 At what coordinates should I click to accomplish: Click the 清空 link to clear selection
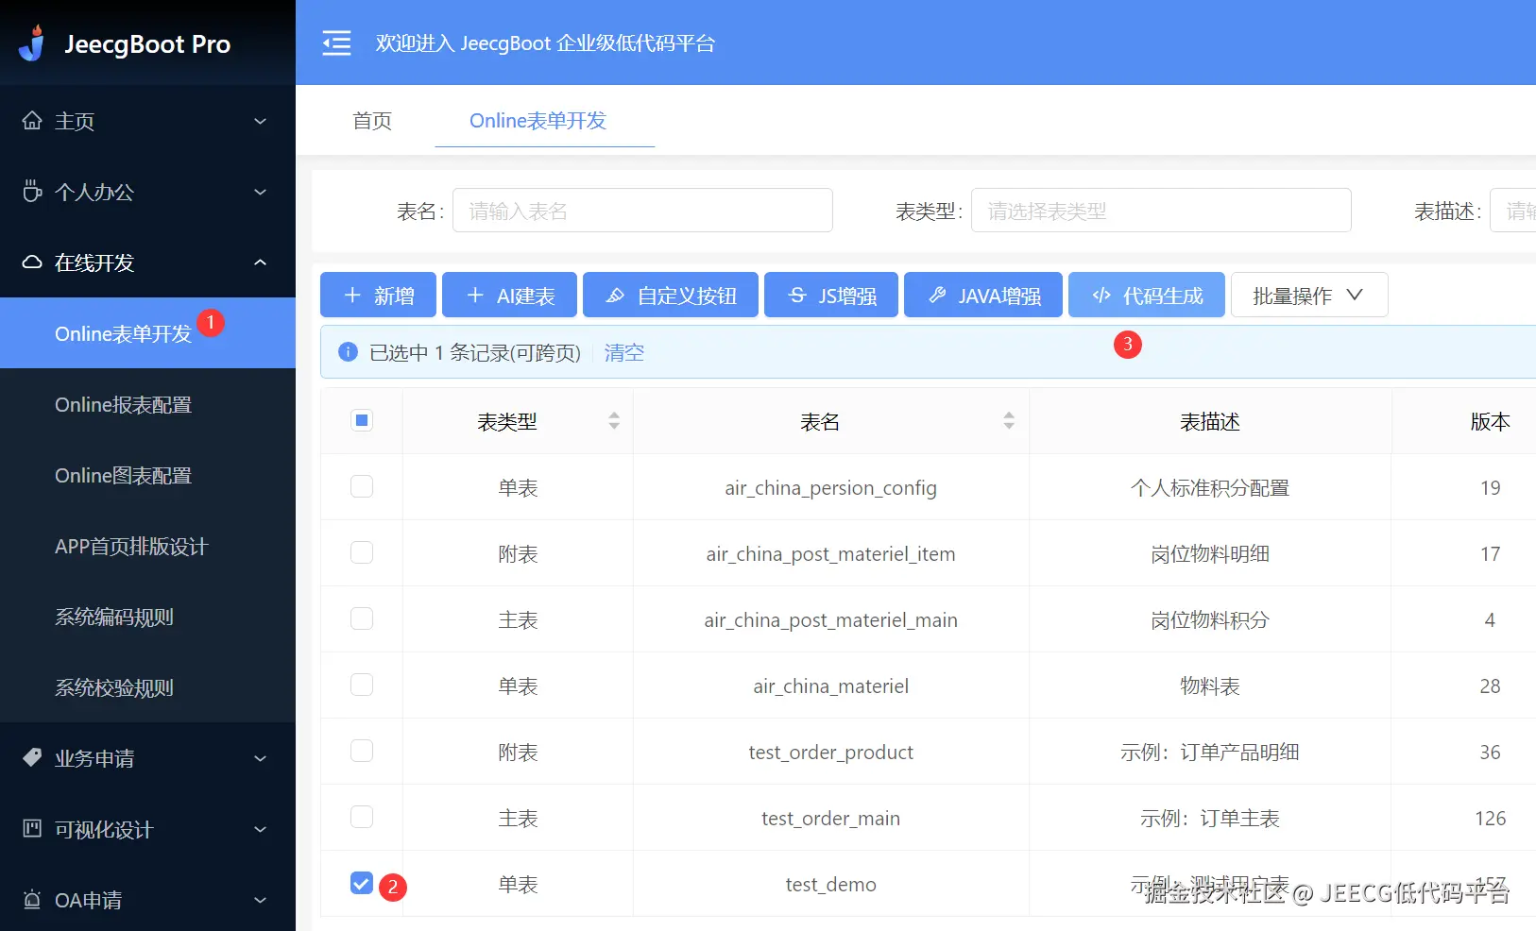(624, 352)
